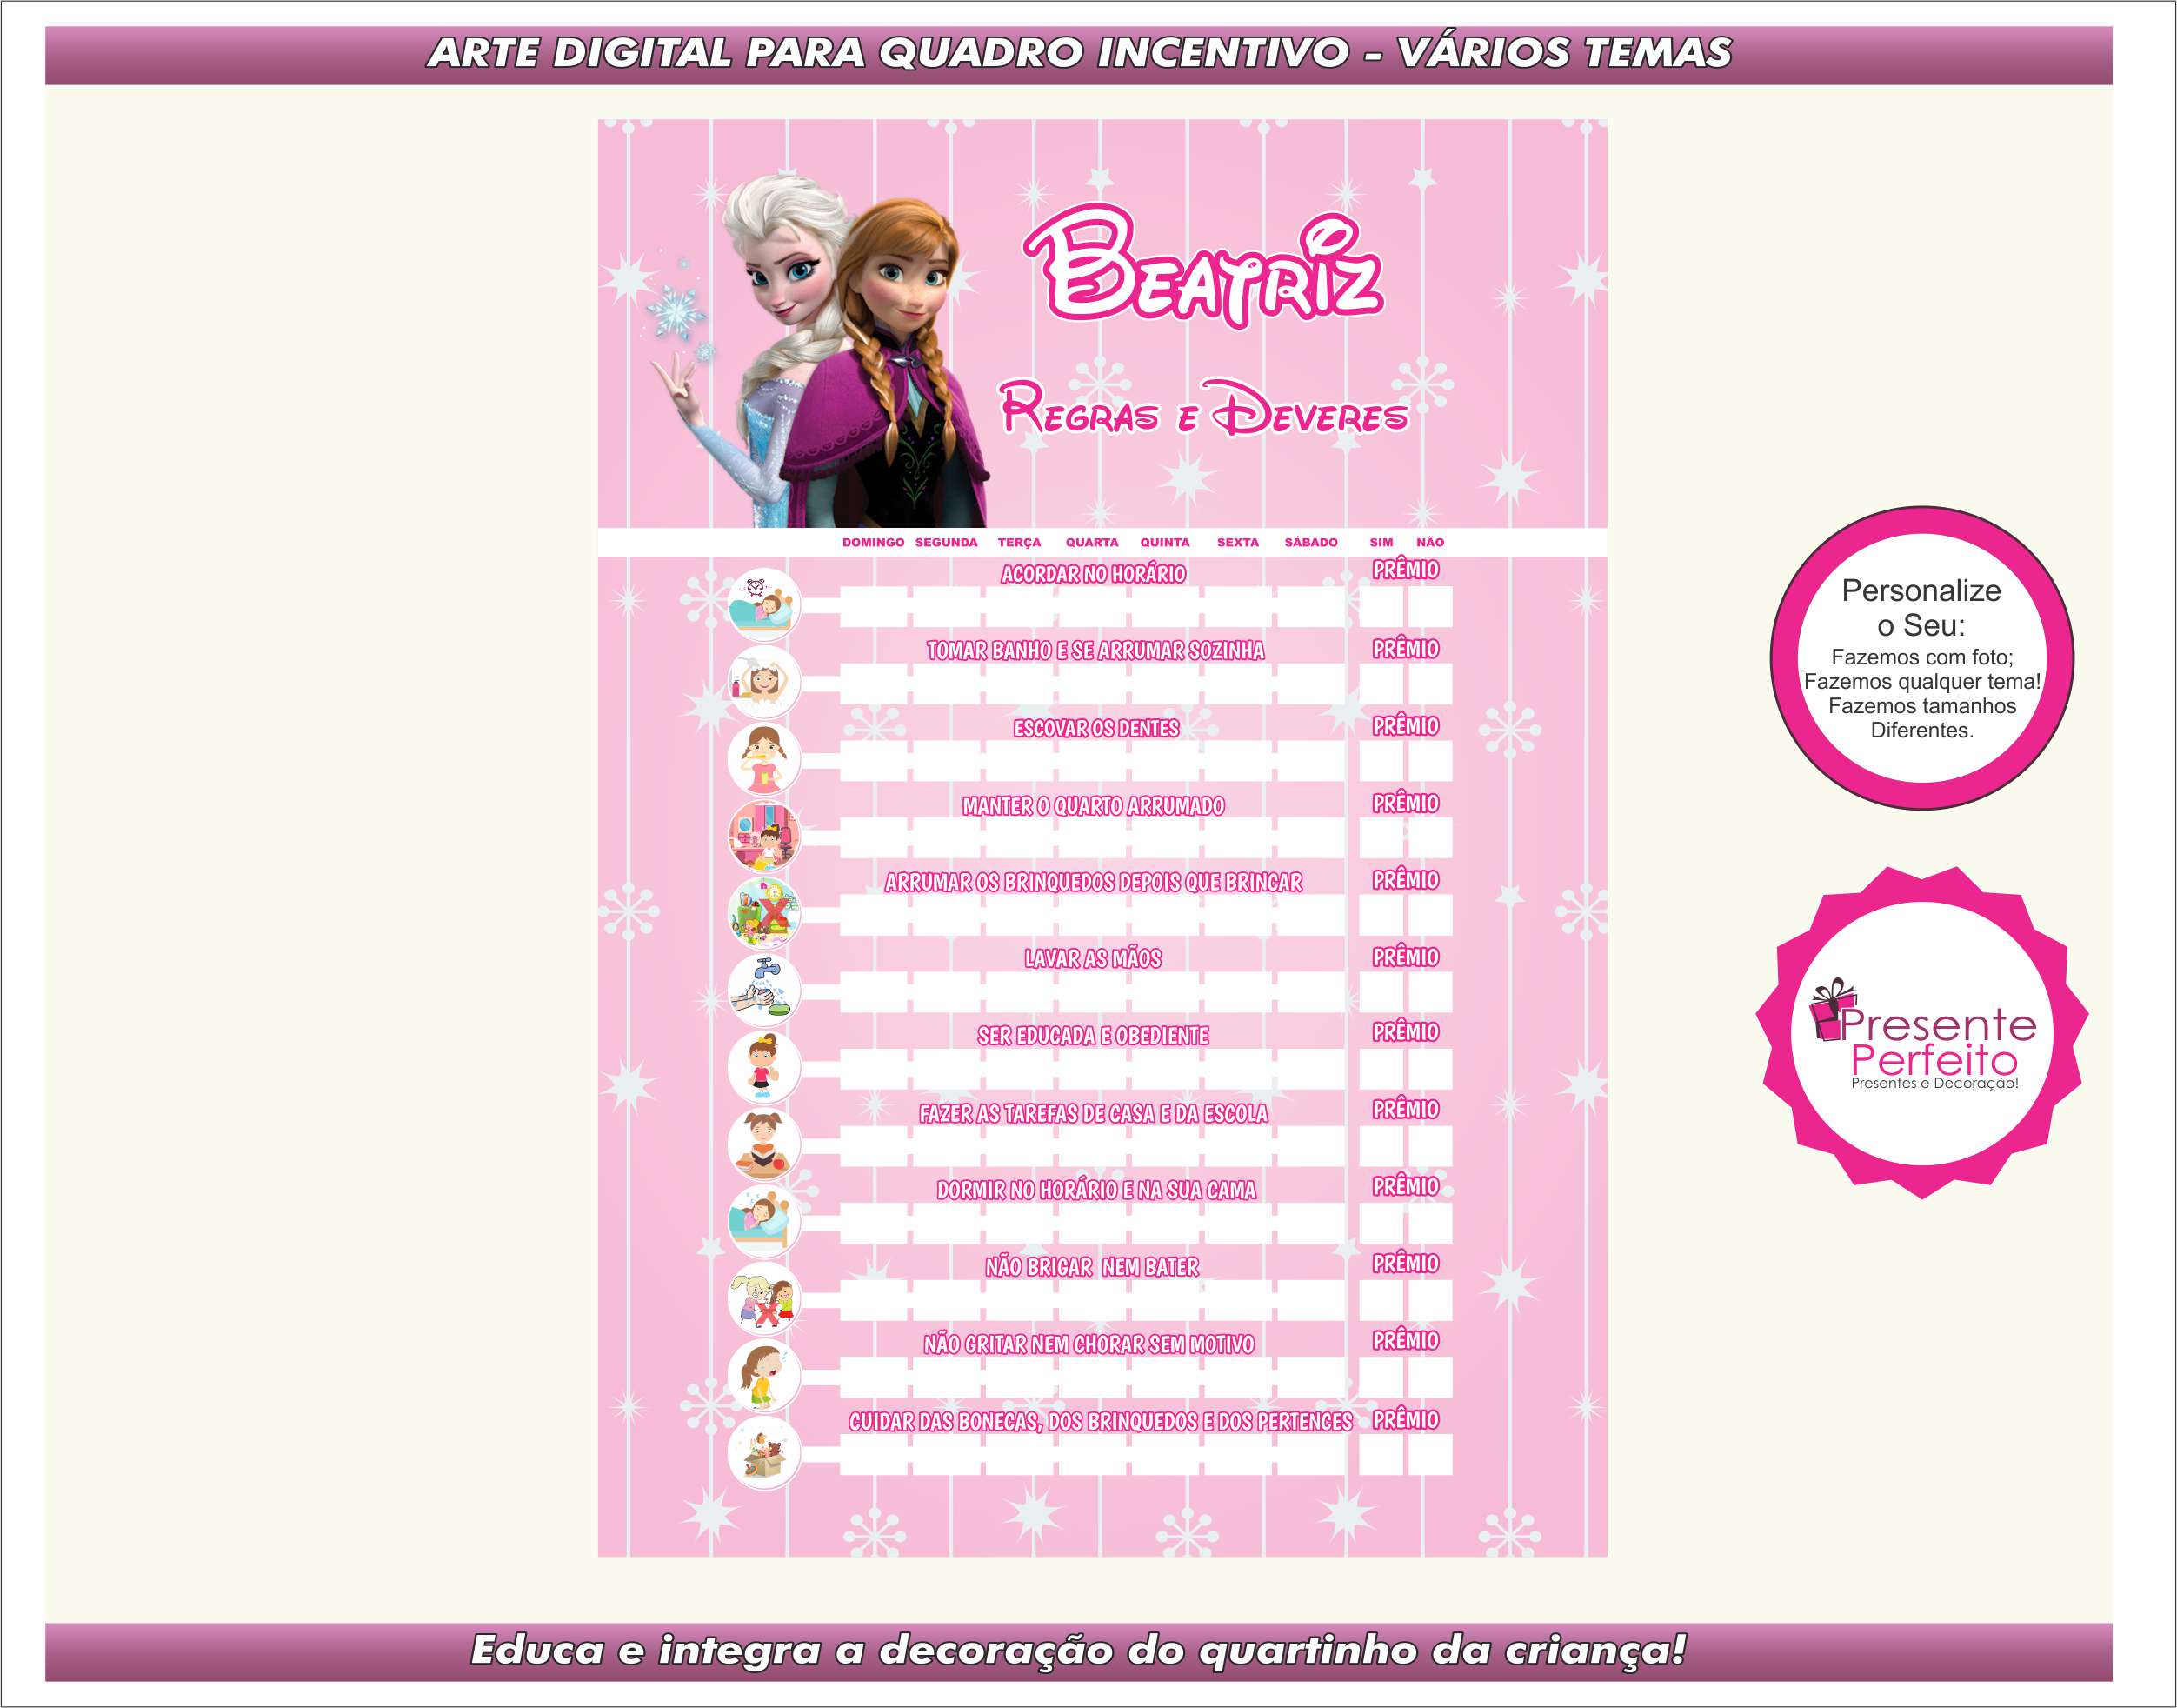Image resolution: width=2177 pixels, height=1708 pixels.
Task: Click the toys with red X icon
Action: 763,912
